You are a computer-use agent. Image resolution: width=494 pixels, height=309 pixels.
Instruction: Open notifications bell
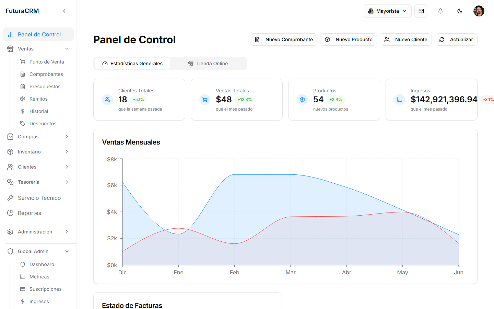point(440,11)
